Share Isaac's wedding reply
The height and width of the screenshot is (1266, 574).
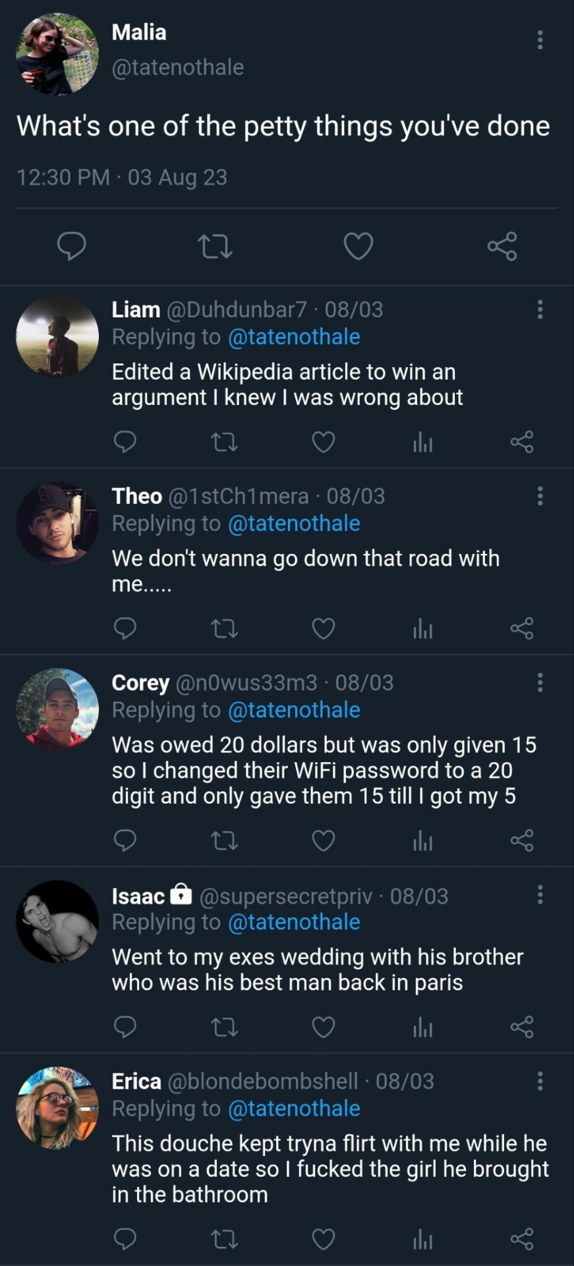(x=522, y=1027)
